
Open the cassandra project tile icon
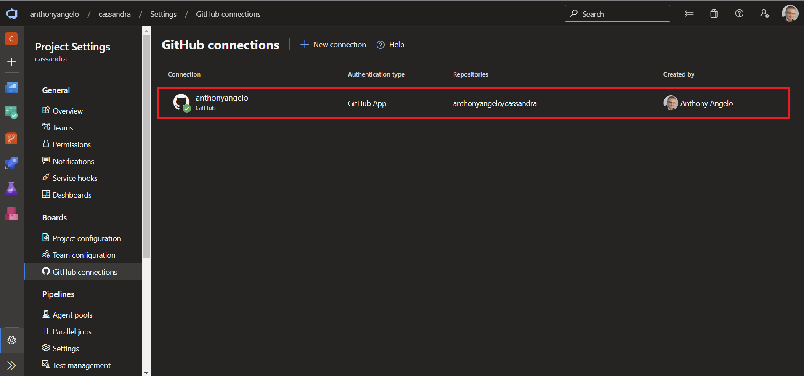pos(11,39)
